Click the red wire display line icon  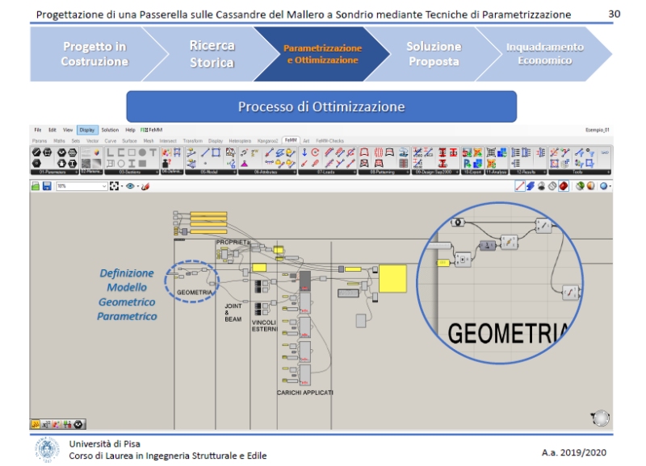(x=521, y=186)
